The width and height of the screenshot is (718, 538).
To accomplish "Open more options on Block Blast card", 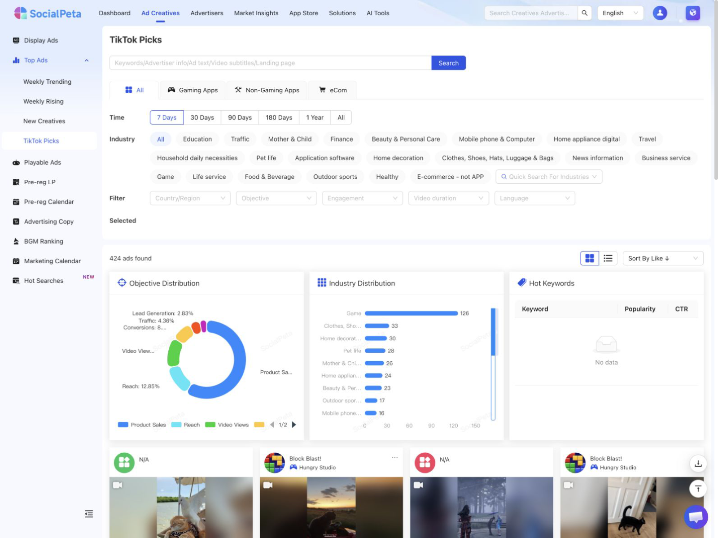I will (394, 458).
